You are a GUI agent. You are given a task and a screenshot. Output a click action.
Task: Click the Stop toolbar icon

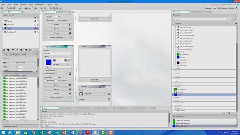click(33, 8)
